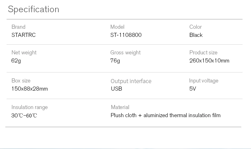Click model number ST-1108800
The image size is (251, 149).
pos(126,35)
